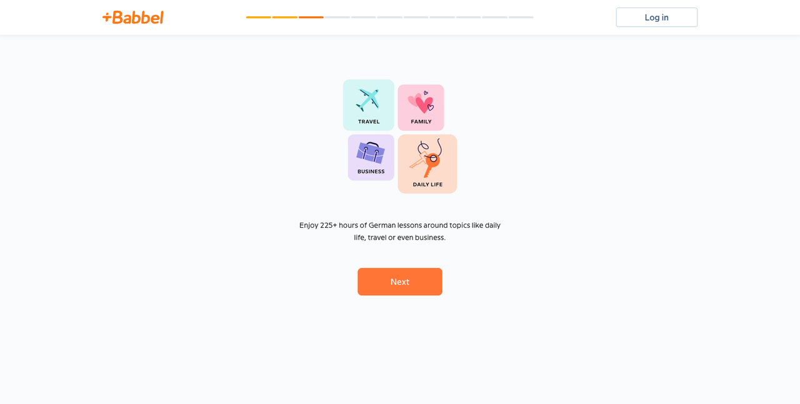This screenshot has height=404, width=800.
Task: Click the FAMILY label text
Action: pyautogui.click(x=421, y=122)
